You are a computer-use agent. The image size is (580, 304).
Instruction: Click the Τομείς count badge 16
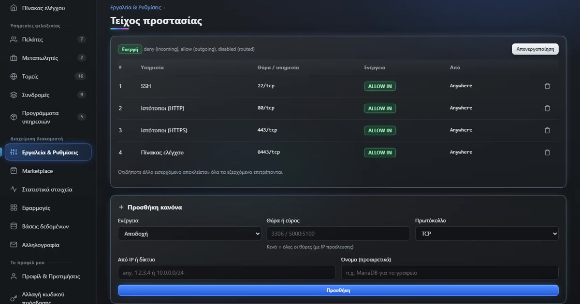pyautogui.click(x=80, y=76)
